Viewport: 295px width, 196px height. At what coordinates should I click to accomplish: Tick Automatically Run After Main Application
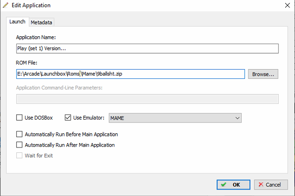(19, 145)
